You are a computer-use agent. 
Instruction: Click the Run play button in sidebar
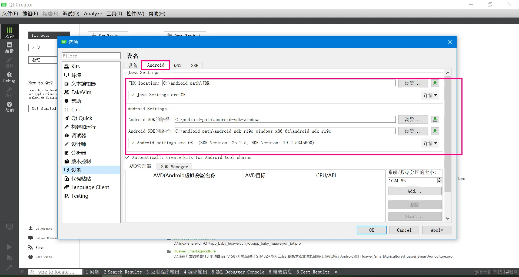pyautogui.click(x=9, y=247)
